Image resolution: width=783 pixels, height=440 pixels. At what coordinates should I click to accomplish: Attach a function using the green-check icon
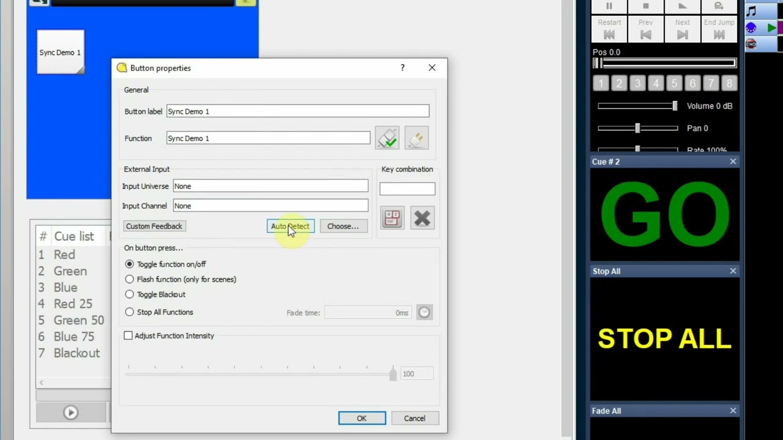point(388,138)
